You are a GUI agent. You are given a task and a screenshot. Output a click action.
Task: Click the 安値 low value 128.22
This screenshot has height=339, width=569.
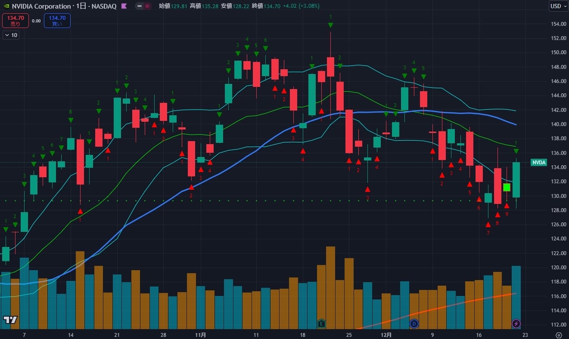pos(240,6)
